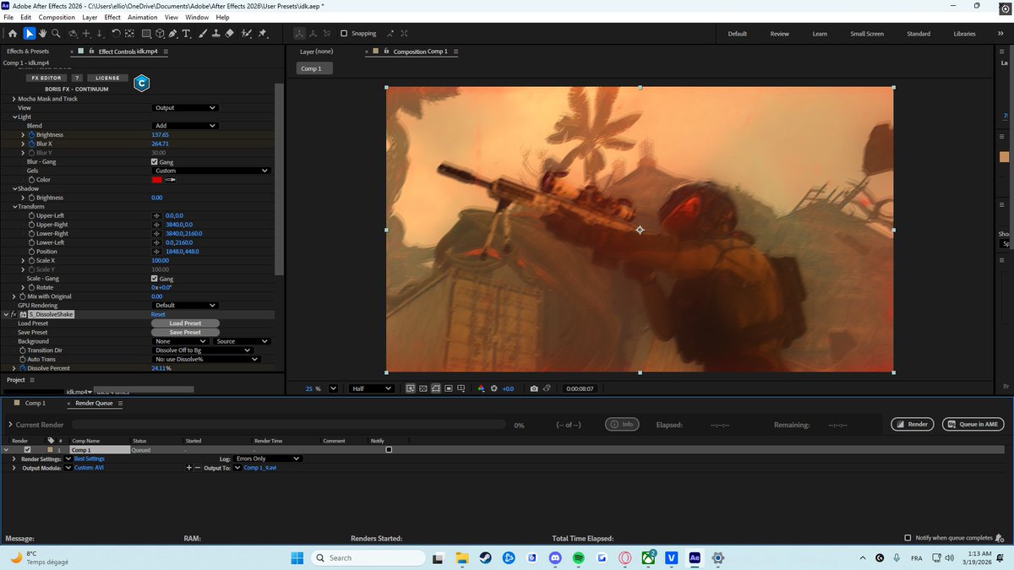Click the red Color swatch
This screenshot has height=570, width=1014.
pos(157,180)
